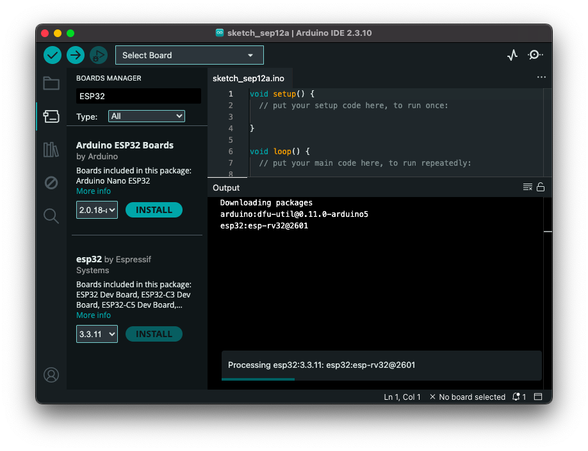Viewport: 588px width, 451px height.
Task: Open the Serial Monitor
Action: point(535,55)
